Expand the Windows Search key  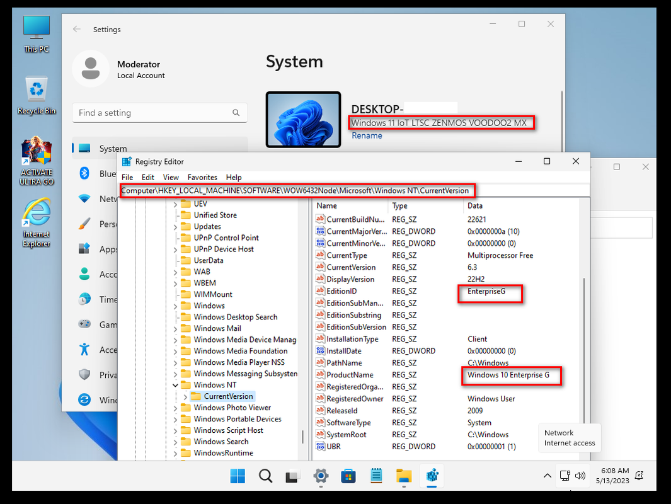coord(175,442)
